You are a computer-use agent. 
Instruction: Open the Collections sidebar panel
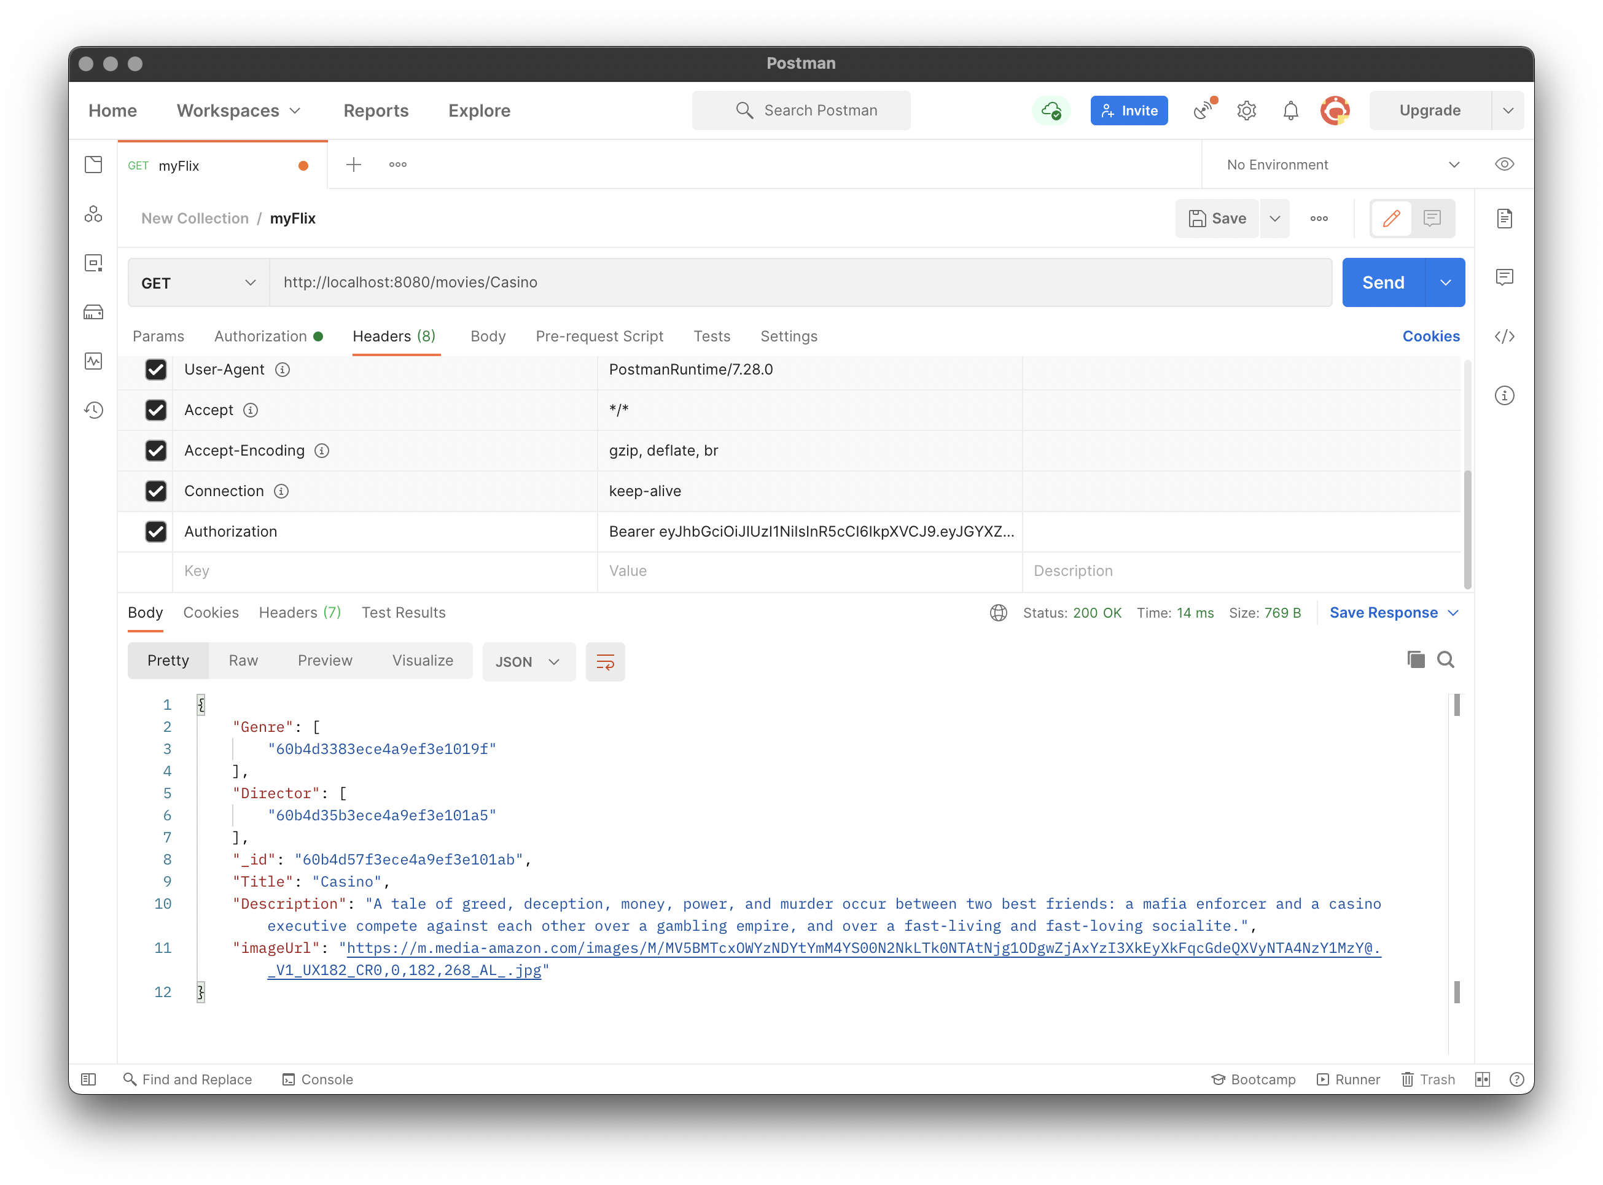[x=93, y=165]
